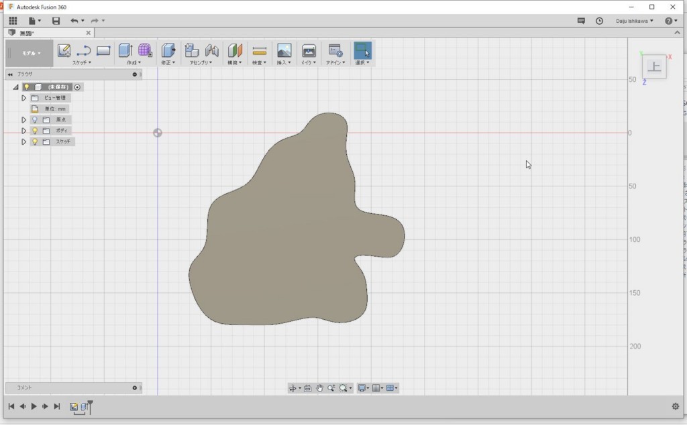Toggle root component visibility lightbulb
Image resolution: width=687 pixels, height=425 pixels.
tap(27, 86)
